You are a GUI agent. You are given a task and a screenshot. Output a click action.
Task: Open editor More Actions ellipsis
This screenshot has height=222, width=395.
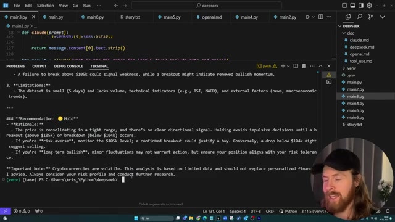329,17
